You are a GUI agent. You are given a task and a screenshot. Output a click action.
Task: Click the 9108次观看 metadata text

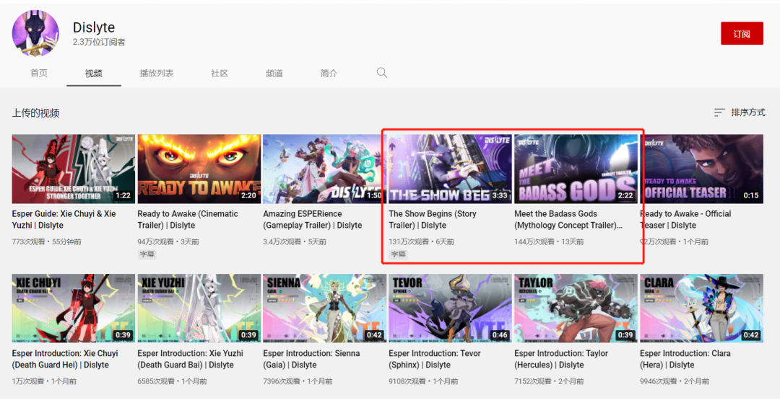pos(407,381)
